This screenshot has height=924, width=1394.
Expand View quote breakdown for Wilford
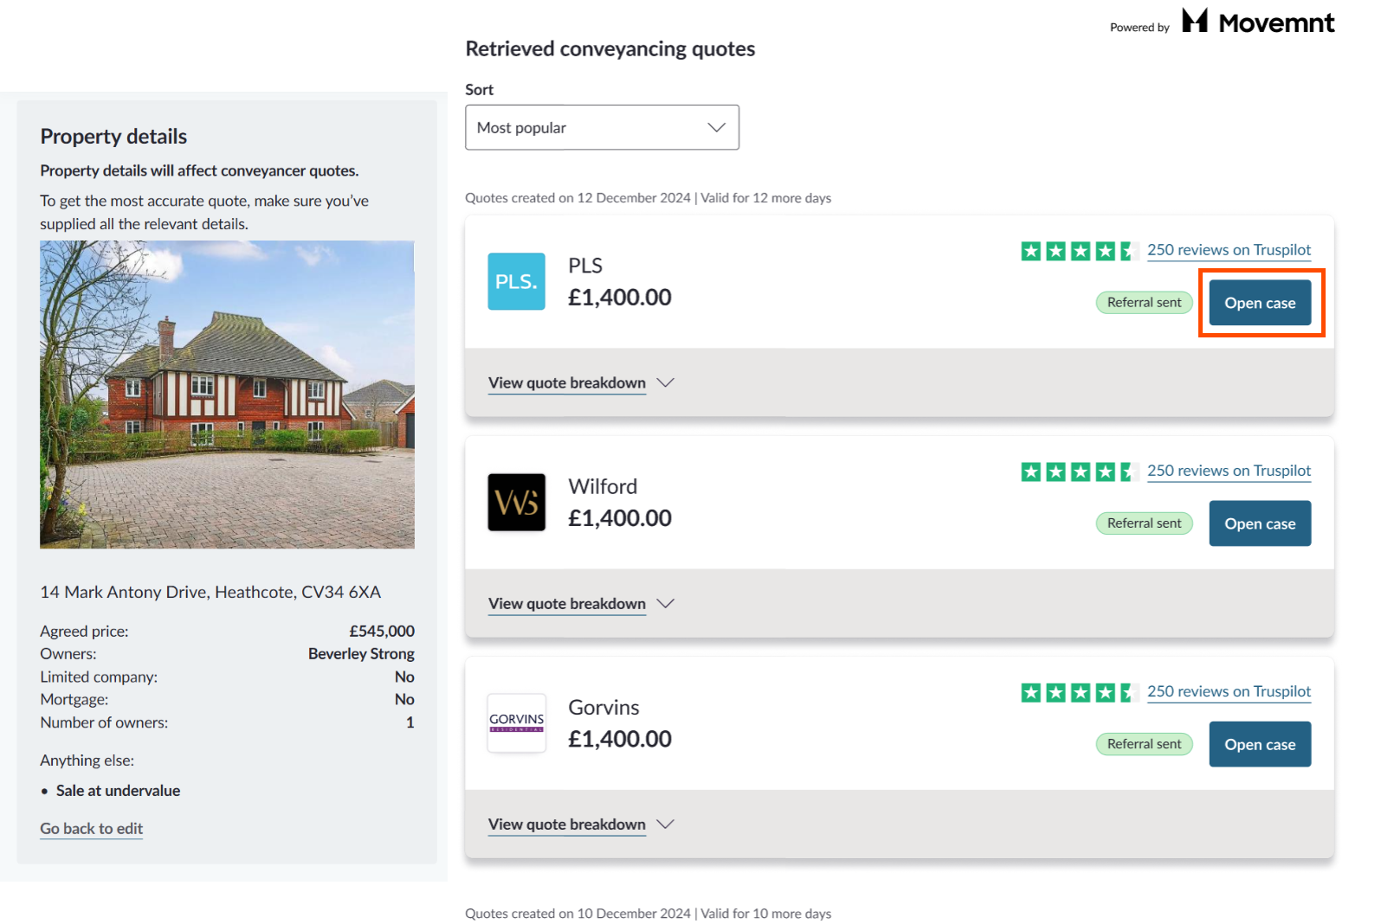567,603
